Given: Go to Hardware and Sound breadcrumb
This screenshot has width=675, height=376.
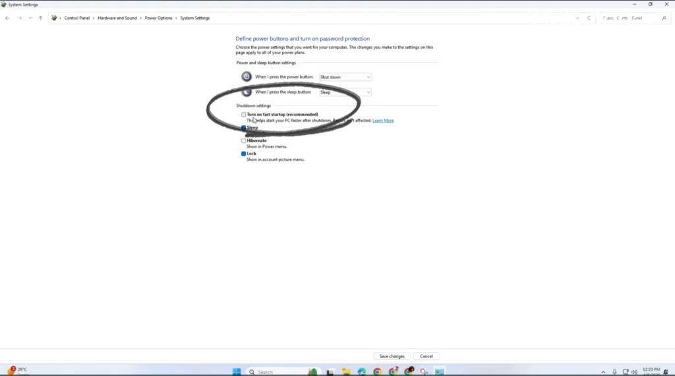Looking at the screenshot, I should 117,18.
